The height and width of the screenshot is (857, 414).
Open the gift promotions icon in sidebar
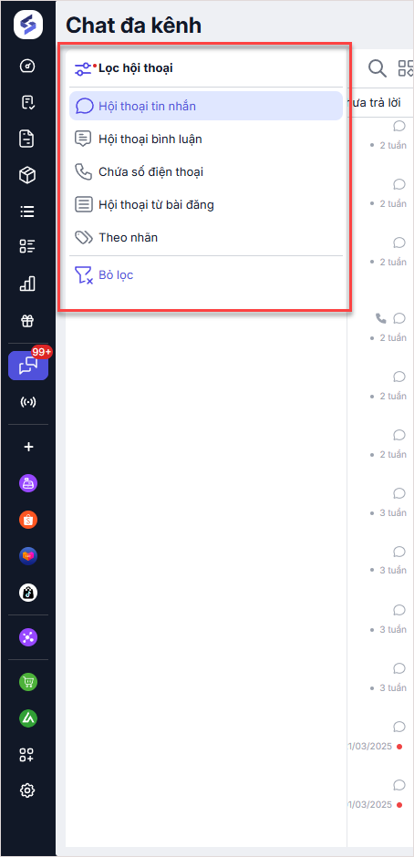[28, 321]
